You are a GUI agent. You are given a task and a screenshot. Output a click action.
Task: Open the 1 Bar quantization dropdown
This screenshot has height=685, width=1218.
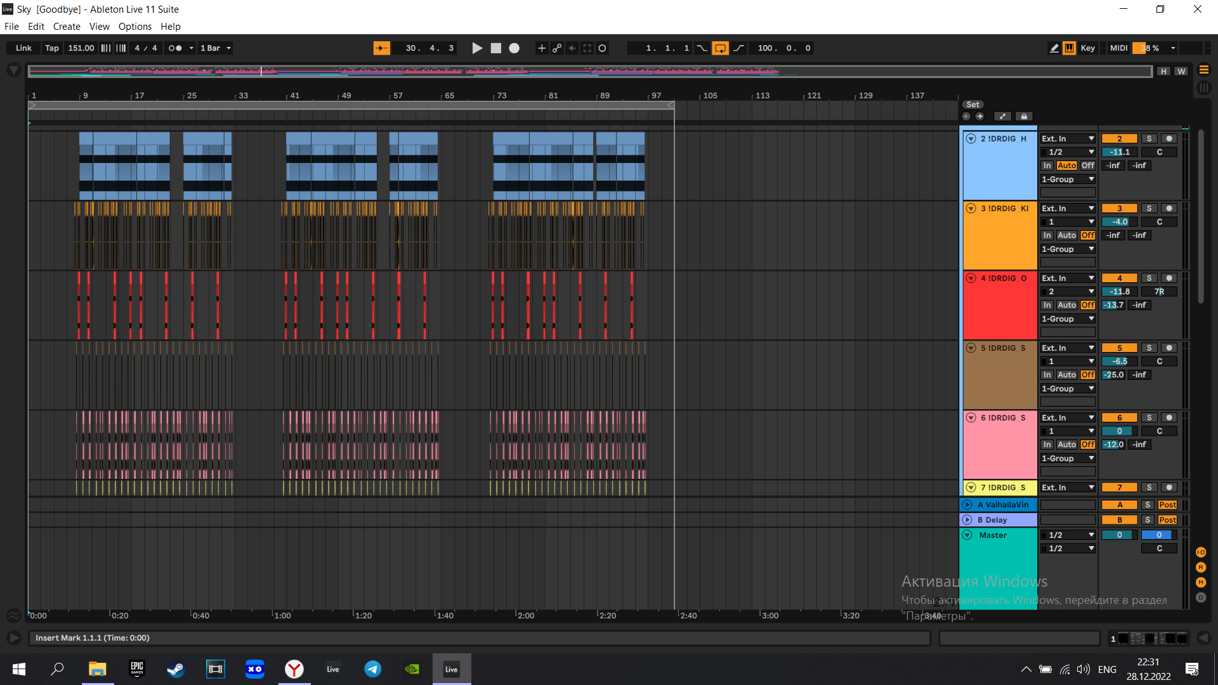tap(216, 48)
